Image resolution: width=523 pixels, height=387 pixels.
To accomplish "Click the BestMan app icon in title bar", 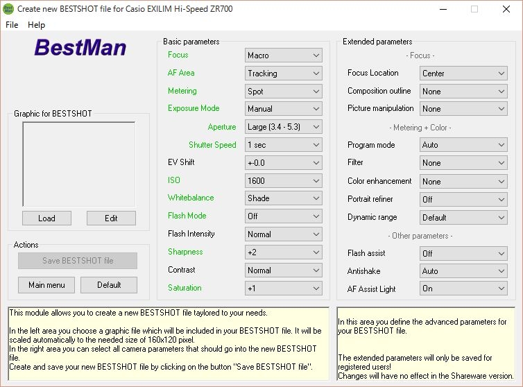I will click(8, 9).
